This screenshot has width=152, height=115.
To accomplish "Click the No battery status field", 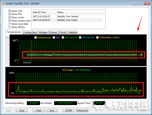I will 33,103.
